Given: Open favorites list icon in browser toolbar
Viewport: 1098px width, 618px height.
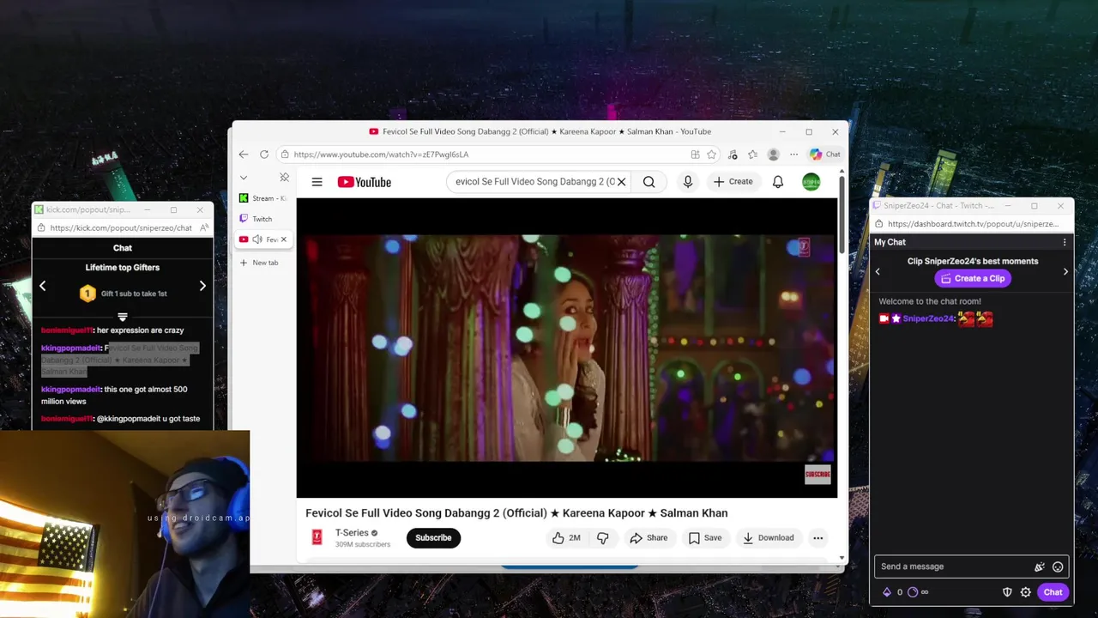Looking at the screenshot, I should point(752,154).
